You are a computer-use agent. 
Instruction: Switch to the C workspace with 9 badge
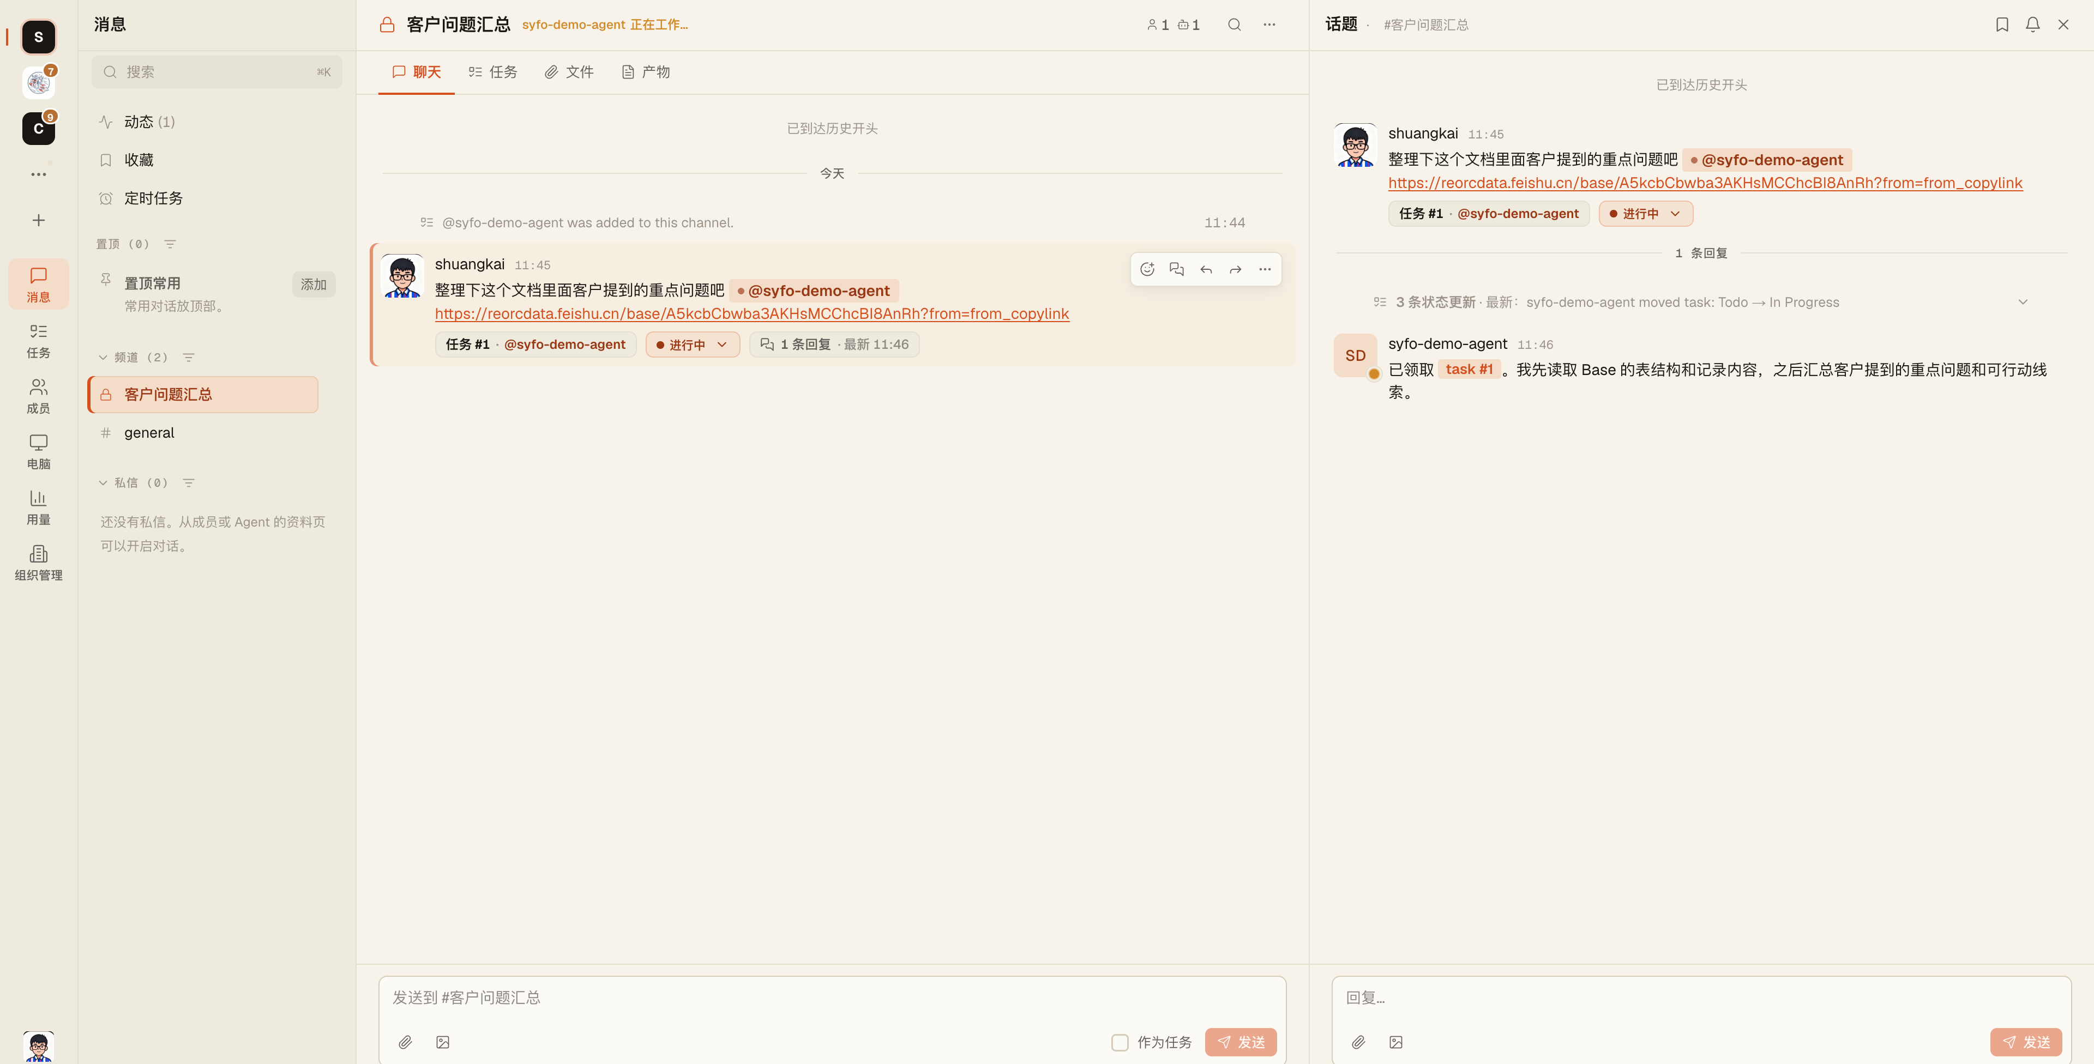click(38, 129)
